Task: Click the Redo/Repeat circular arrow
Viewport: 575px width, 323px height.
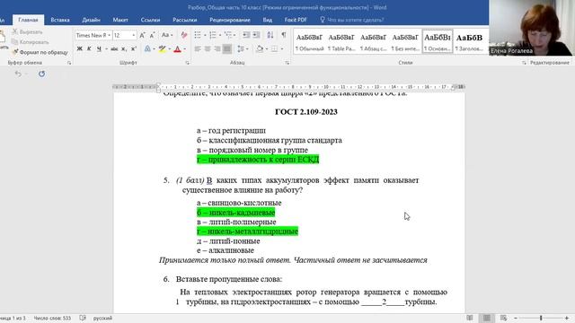Action: (42, 74)
